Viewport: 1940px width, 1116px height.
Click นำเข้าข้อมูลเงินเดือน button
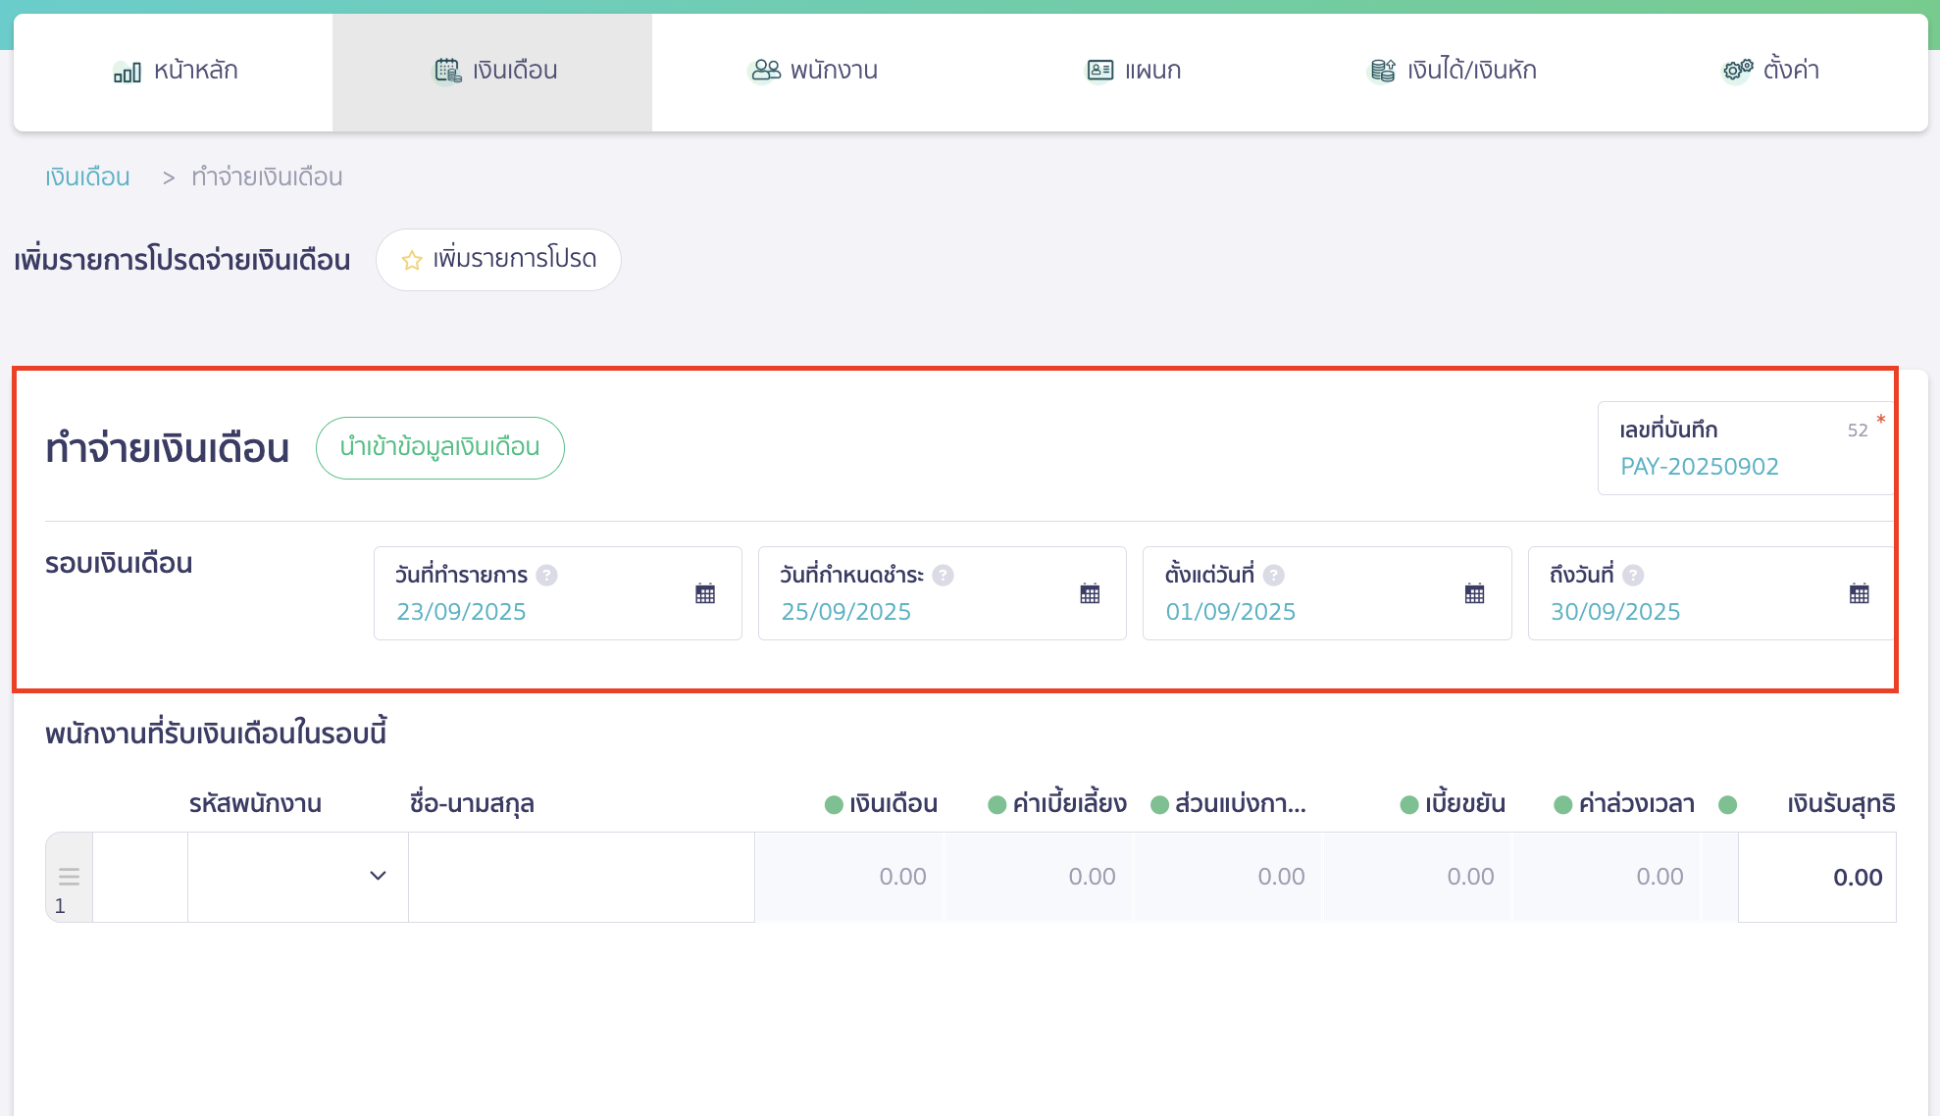click(439, 448)
